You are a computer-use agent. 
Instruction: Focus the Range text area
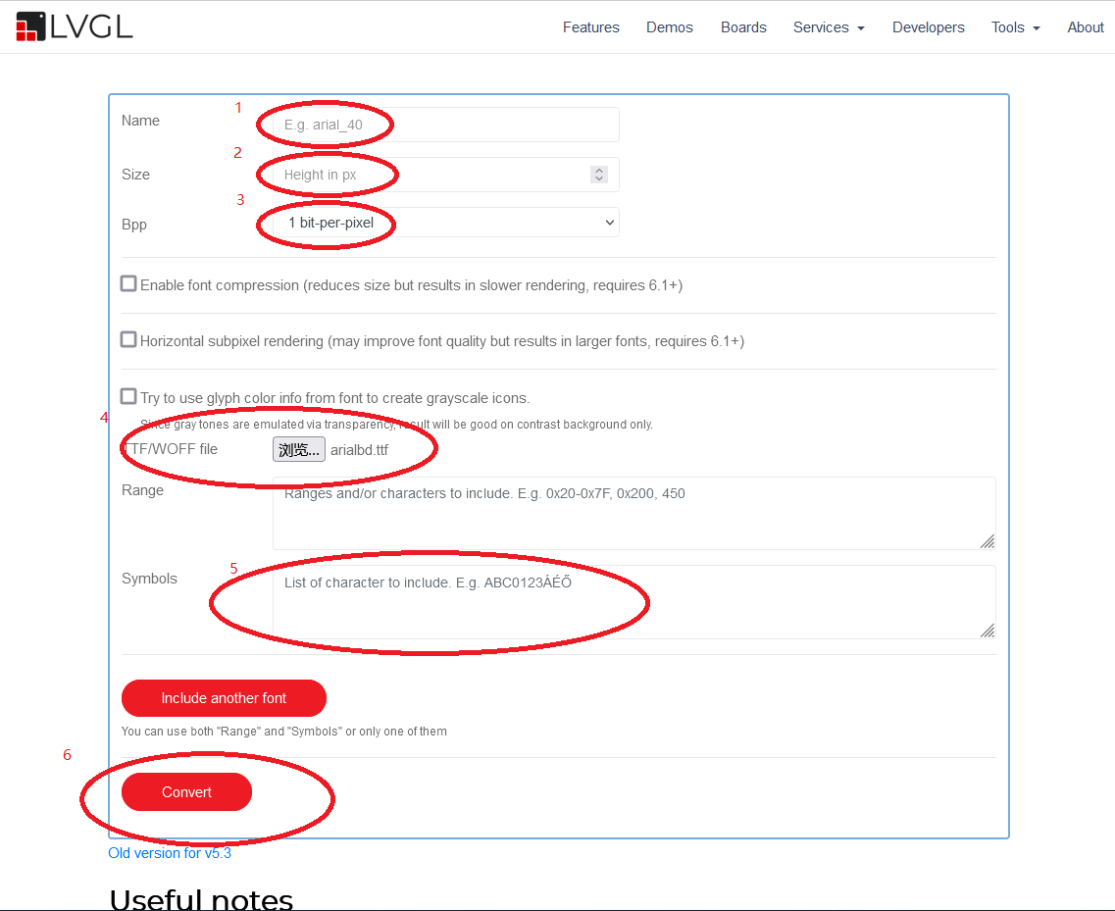[634, 514]
